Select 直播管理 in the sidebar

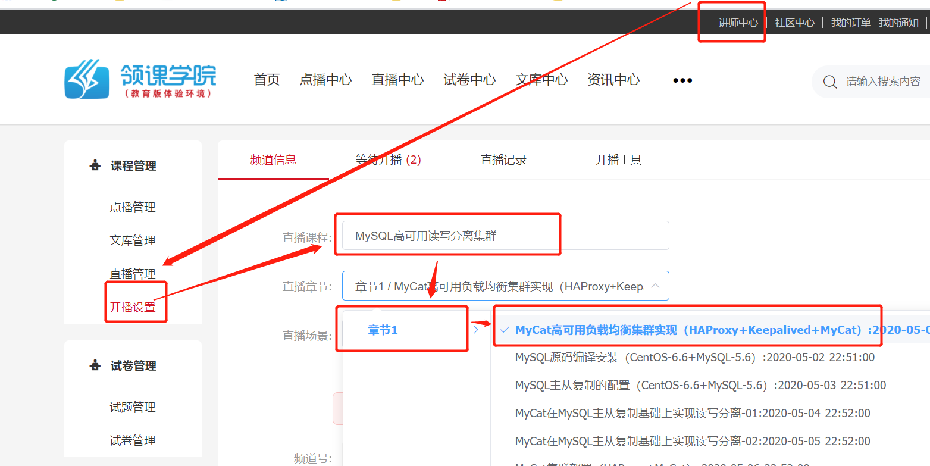click(133, 274)
